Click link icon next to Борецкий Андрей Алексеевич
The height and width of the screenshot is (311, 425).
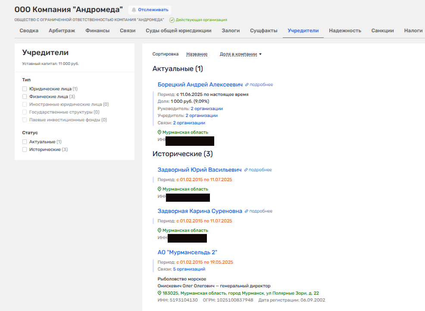[247, 85]
